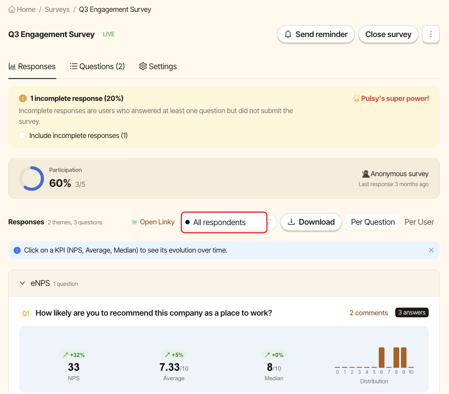
Task: Click the +0% Median change badge
Action: (274, 355)
